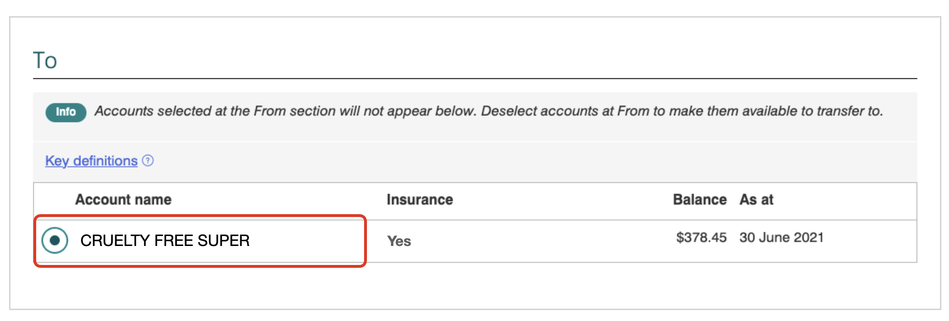Click the italic info message about From accounts
The image size is (949, 321).
(x=489, y=111)
